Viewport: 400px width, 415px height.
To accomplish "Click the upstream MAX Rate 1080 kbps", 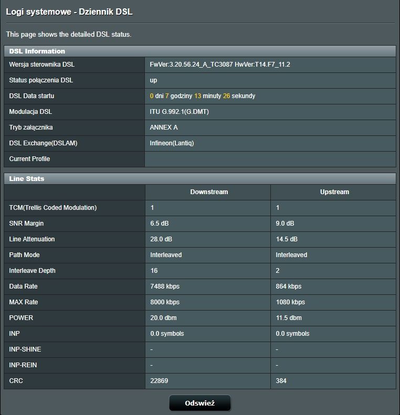I will point(290,302).
